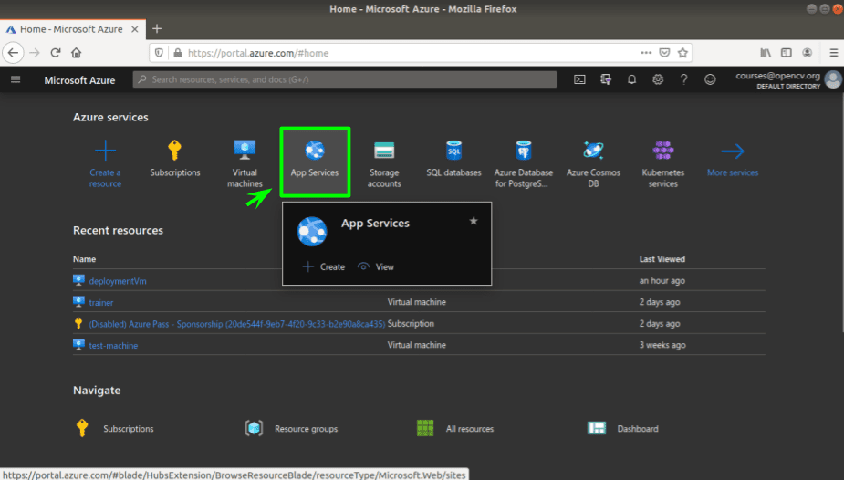Click the tracking protection shield icon
Image resolution: width=844 pixels, height=480 pixels.
[159, 53]
